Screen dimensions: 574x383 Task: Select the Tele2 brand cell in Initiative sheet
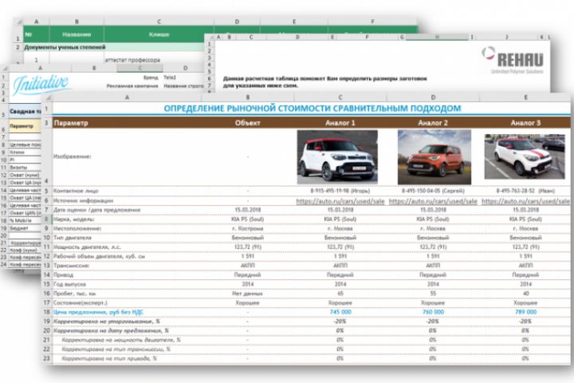point(170,77)
